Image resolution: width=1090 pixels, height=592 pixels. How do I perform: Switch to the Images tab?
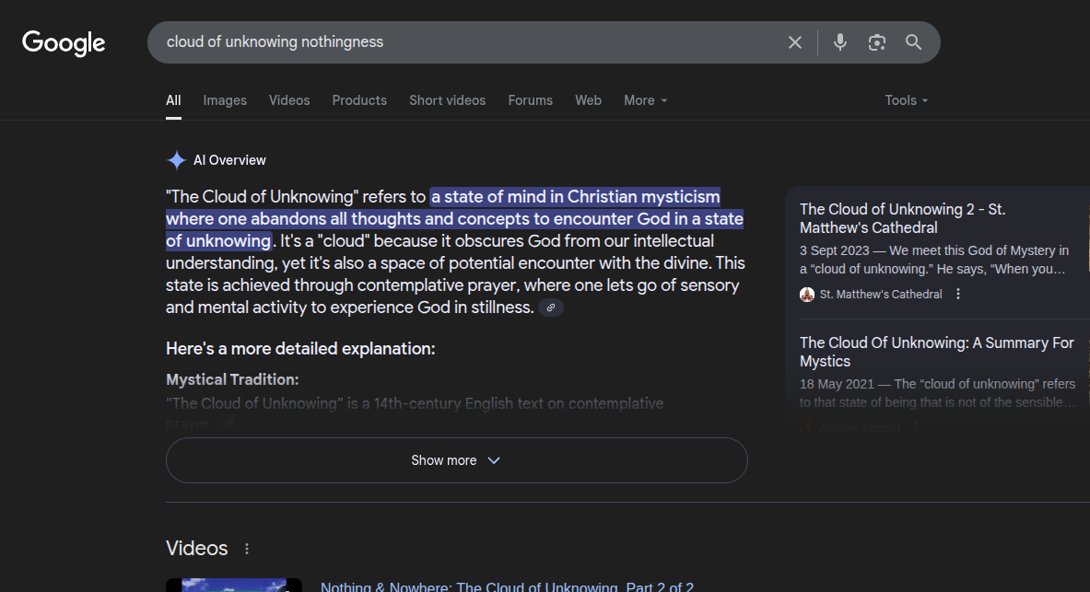[x=225, y=100]
